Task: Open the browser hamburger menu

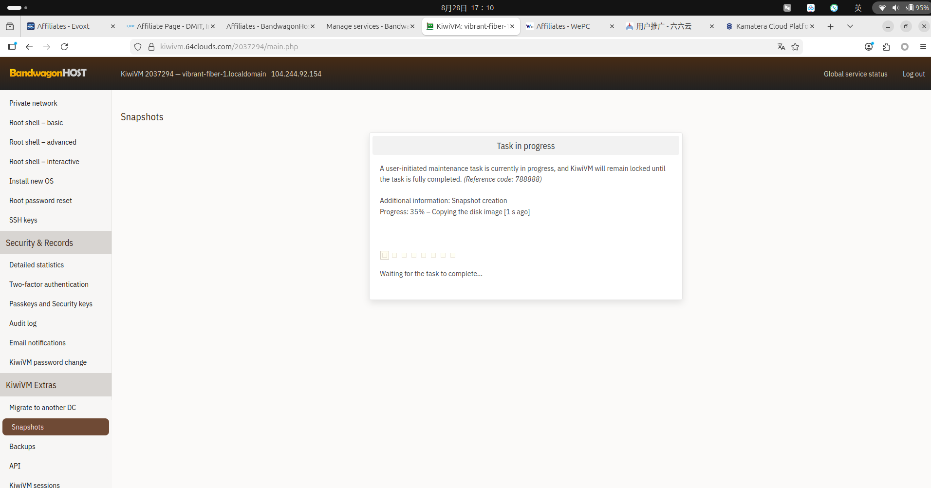Action: [923, 47]
